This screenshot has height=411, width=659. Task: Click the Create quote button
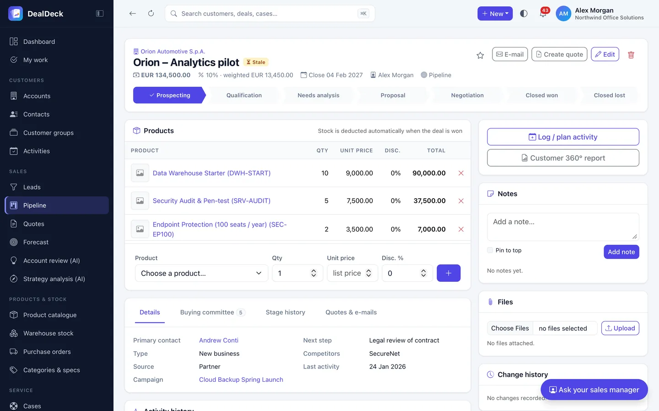[x=559, y=54]
